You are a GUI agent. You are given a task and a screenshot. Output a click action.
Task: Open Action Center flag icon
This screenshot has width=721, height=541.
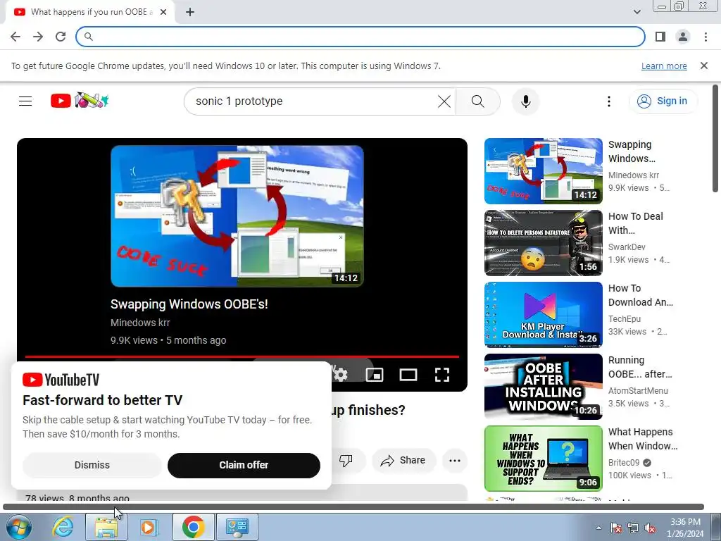615,528
